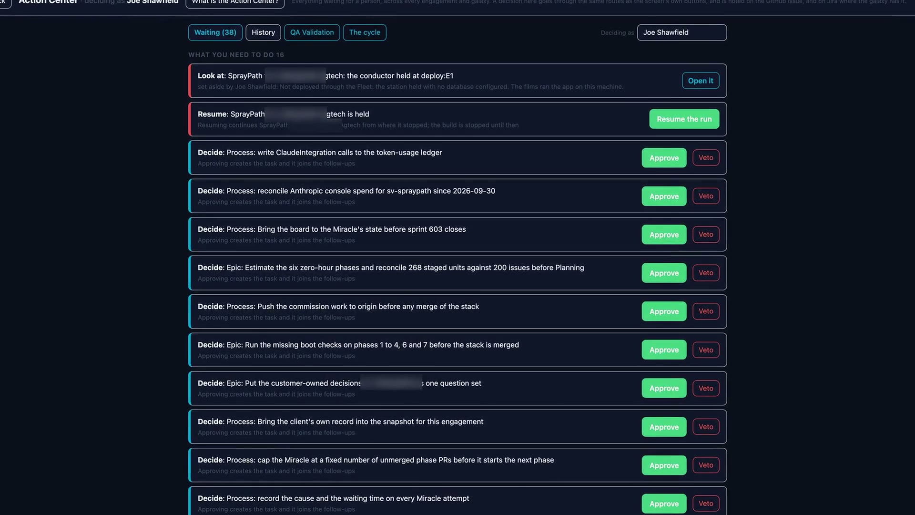
Task: Approve capping Miracle unmerged phase PRs
Action: point(664,465)
